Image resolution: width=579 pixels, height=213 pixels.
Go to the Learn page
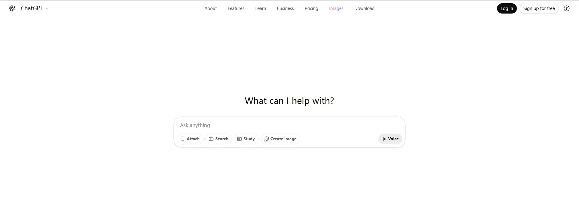(x=261, y=8)
